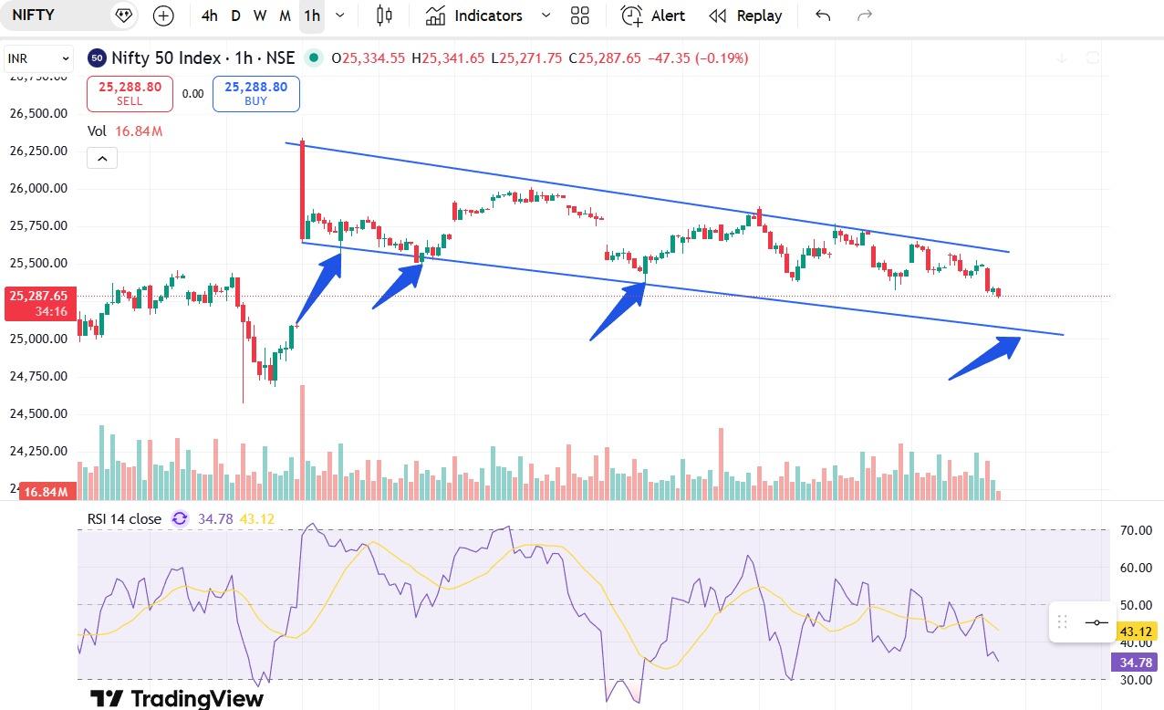Click the yellow RSI MA value 43.12

(x=257, y=518)
